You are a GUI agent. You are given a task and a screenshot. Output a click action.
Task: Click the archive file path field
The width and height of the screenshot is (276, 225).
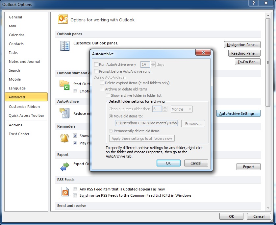[146, 123]
